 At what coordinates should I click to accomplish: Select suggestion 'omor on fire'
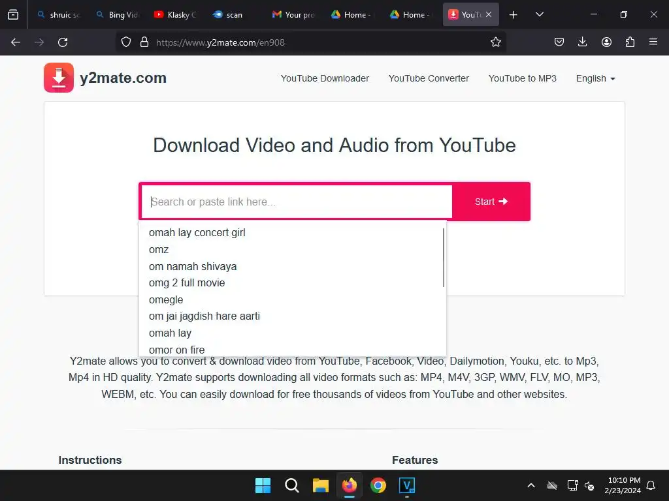tap(176, 350)
